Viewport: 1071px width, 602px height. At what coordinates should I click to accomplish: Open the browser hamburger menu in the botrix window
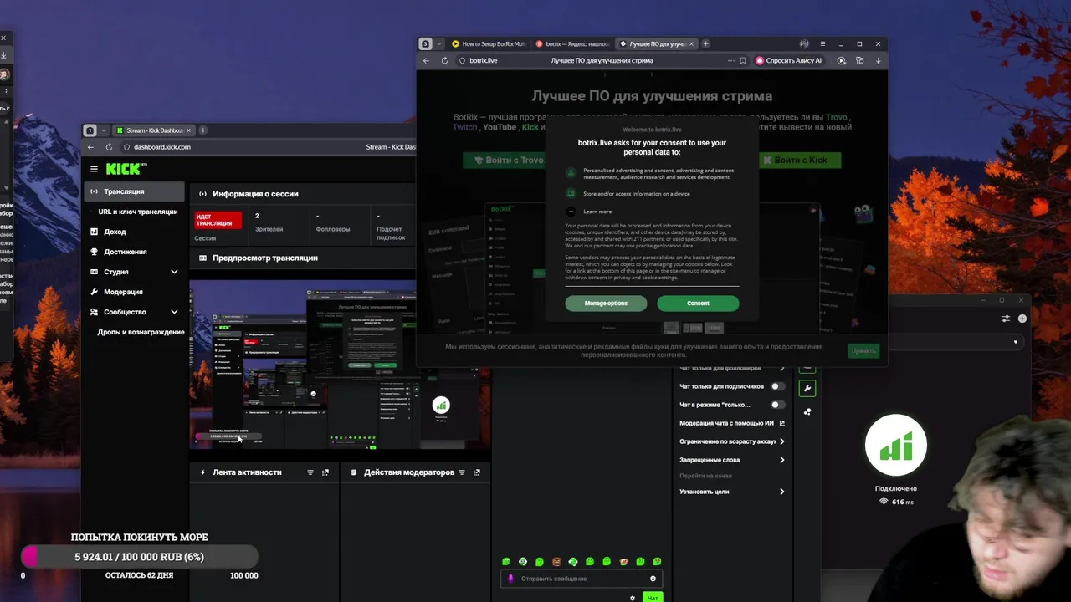(822, 43)
